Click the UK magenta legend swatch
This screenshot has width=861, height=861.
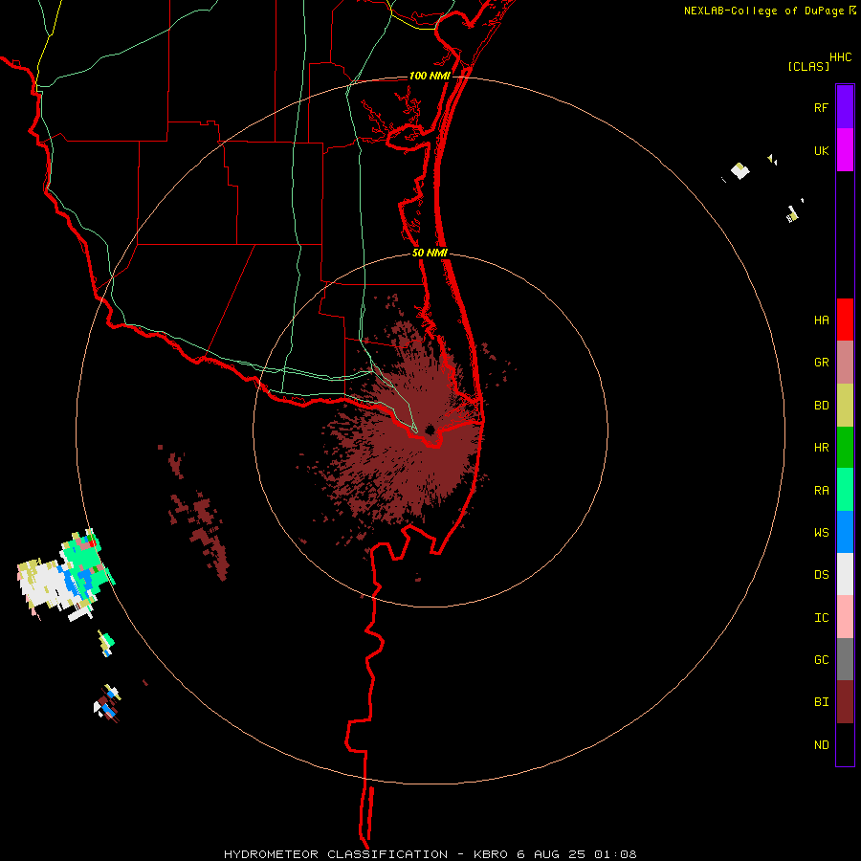pos(845,150)
